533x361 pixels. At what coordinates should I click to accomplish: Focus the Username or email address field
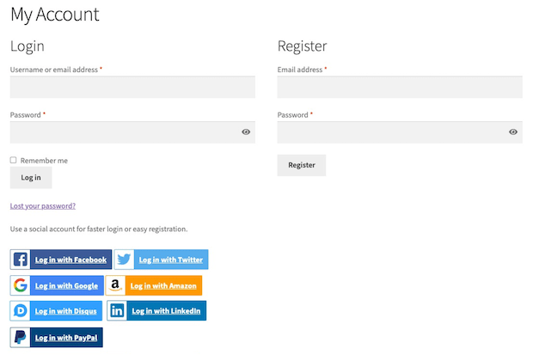click(x=132, y=87)
